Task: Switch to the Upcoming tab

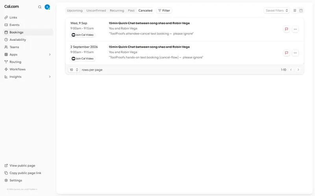Action: (x=75, y=11)
